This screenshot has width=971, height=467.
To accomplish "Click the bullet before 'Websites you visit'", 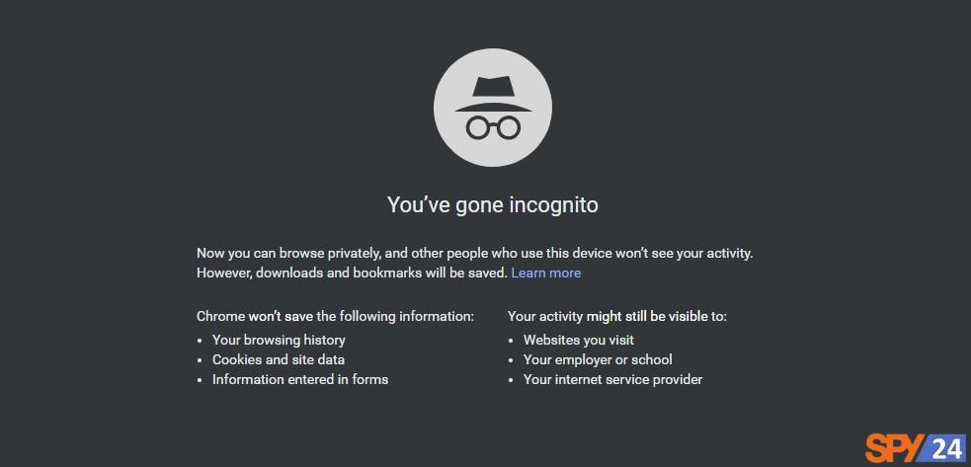I will (x=511, y=341).
